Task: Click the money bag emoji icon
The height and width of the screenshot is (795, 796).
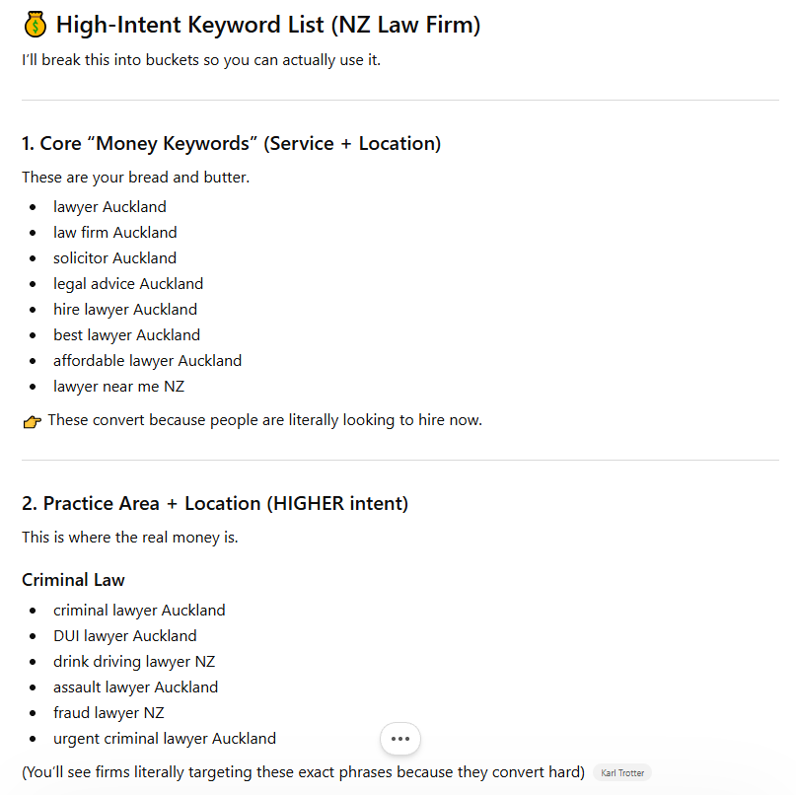Action: click(x=36, y=25)
